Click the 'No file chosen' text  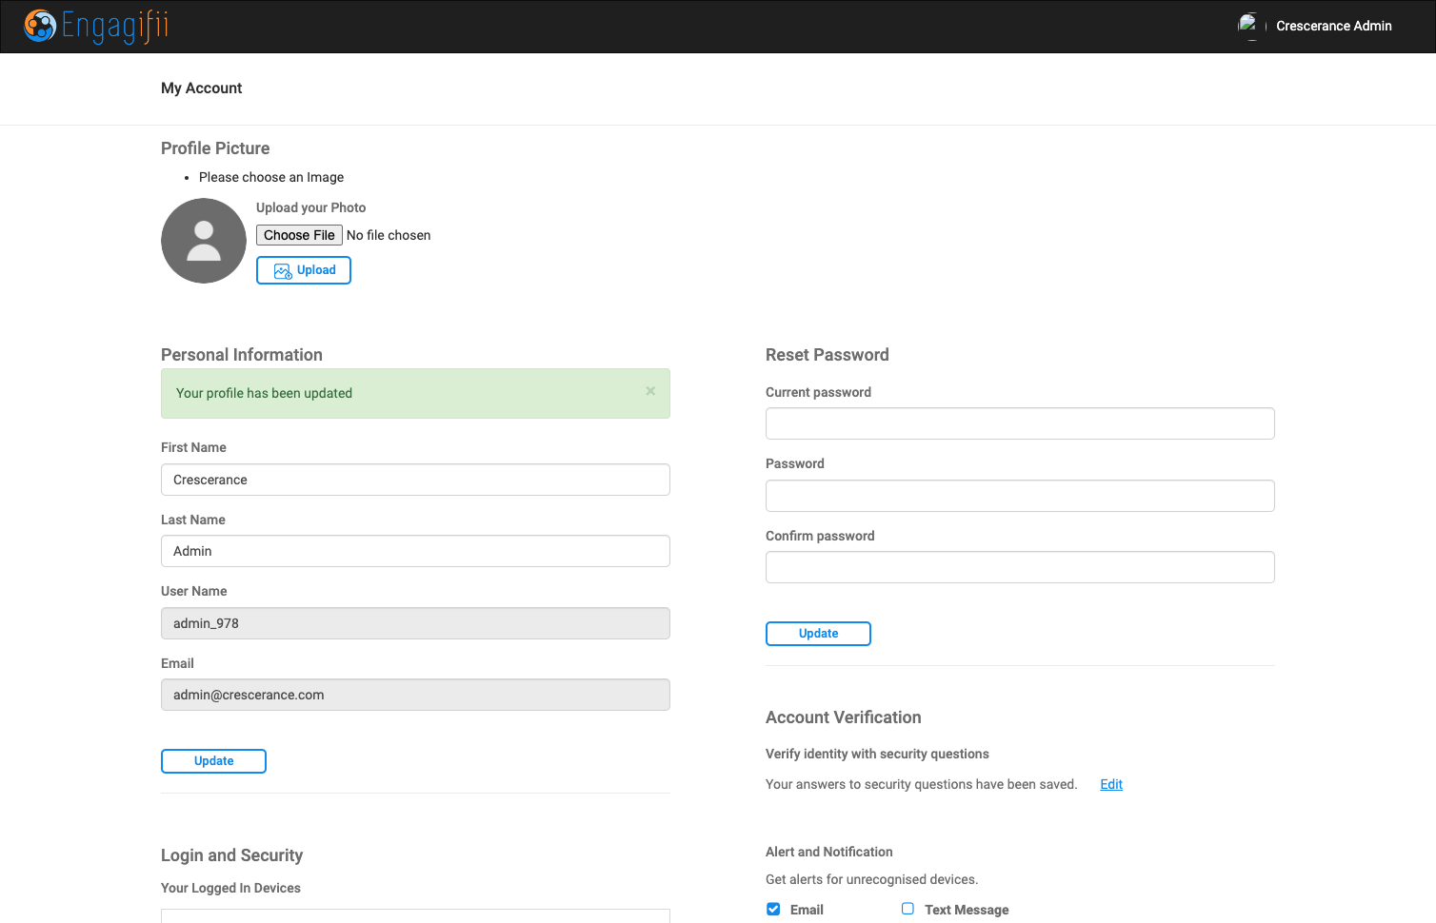click(x=389, y=235)
